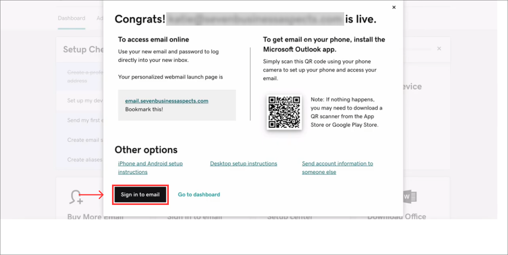Viewport: 508px width, 255px height.
Task: Open the email.sevenbusinessaspects.com webmail link
Action: tap(167, 101)
